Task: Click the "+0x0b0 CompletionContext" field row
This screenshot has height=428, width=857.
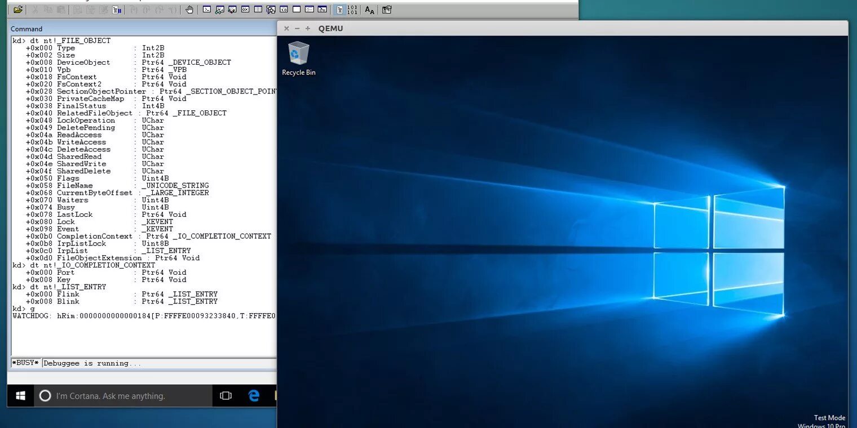Action: pos(149,236)
